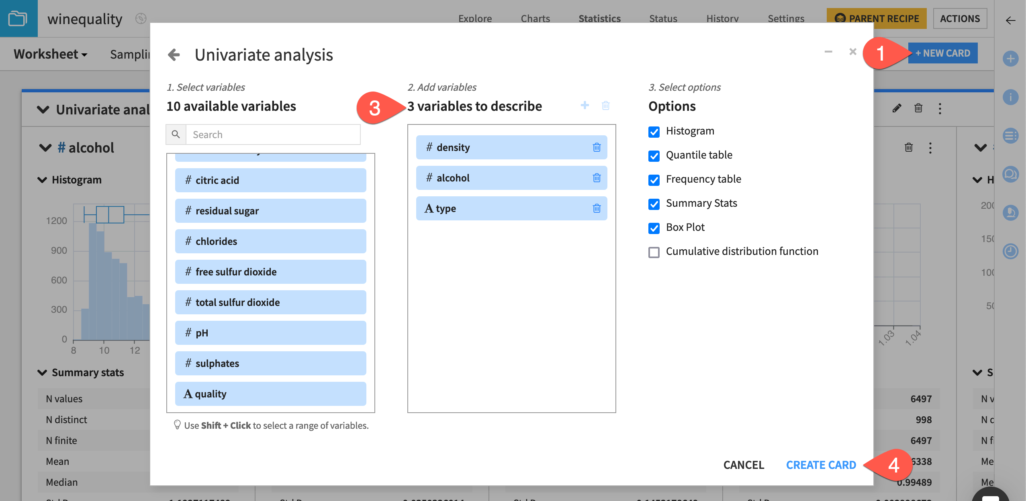This screenshot has height=501, width=1026.
Task: Click the CREATE CARD button
Action: point(821,464)
